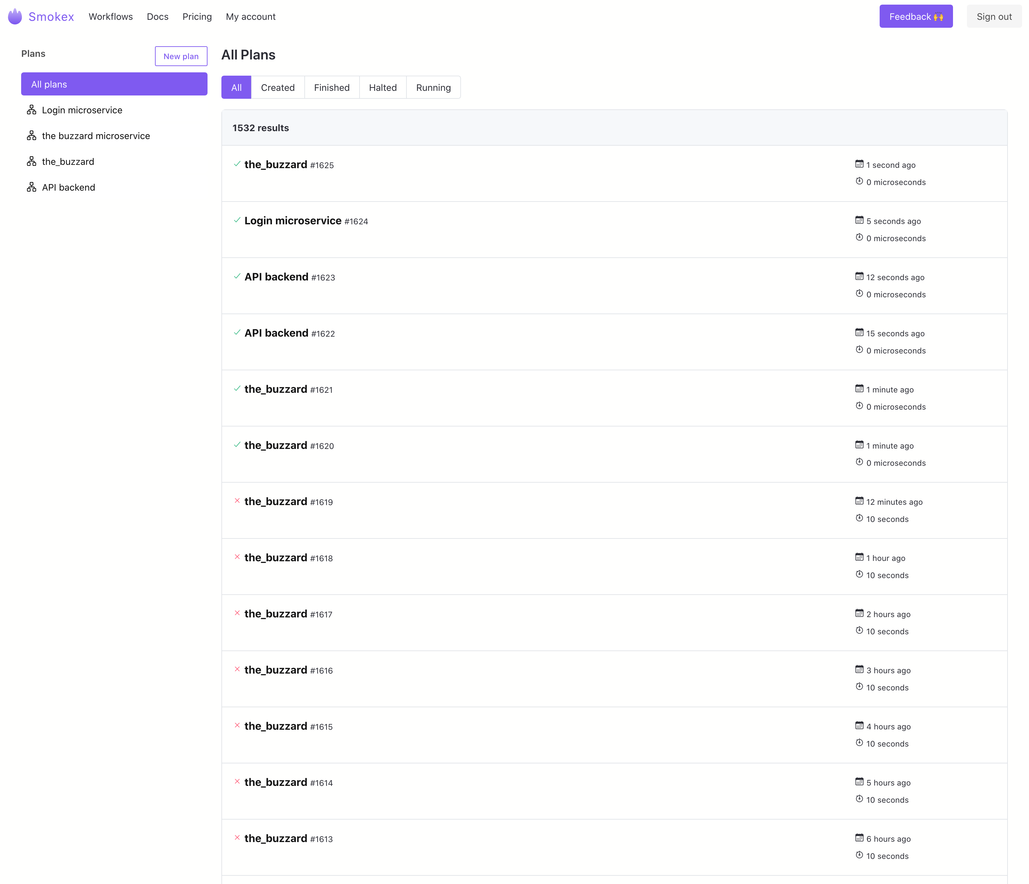Click the Smokex flame logo icon
The width and height of the screenshot is (1029, 884).
15,17
